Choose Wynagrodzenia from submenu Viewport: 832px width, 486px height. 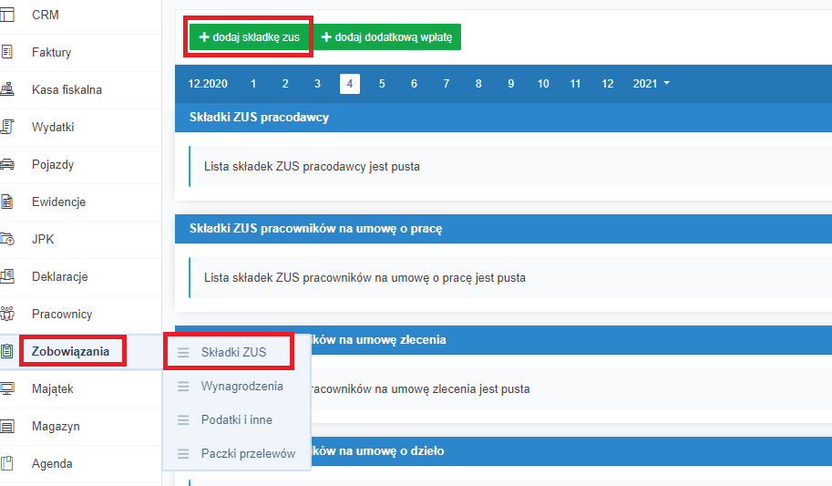point(242,386)
